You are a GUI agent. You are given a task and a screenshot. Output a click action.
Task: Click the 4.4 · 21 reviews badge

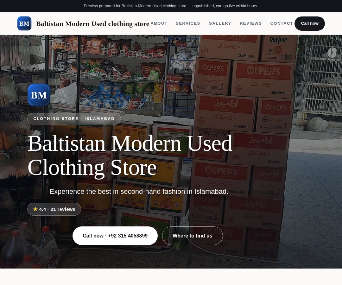[x=54, y=209]
